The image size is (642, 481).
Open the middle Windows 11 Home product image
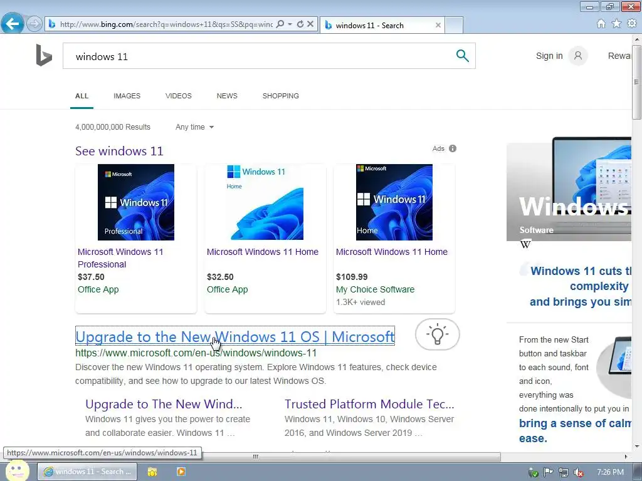click(x=265, y=202)
